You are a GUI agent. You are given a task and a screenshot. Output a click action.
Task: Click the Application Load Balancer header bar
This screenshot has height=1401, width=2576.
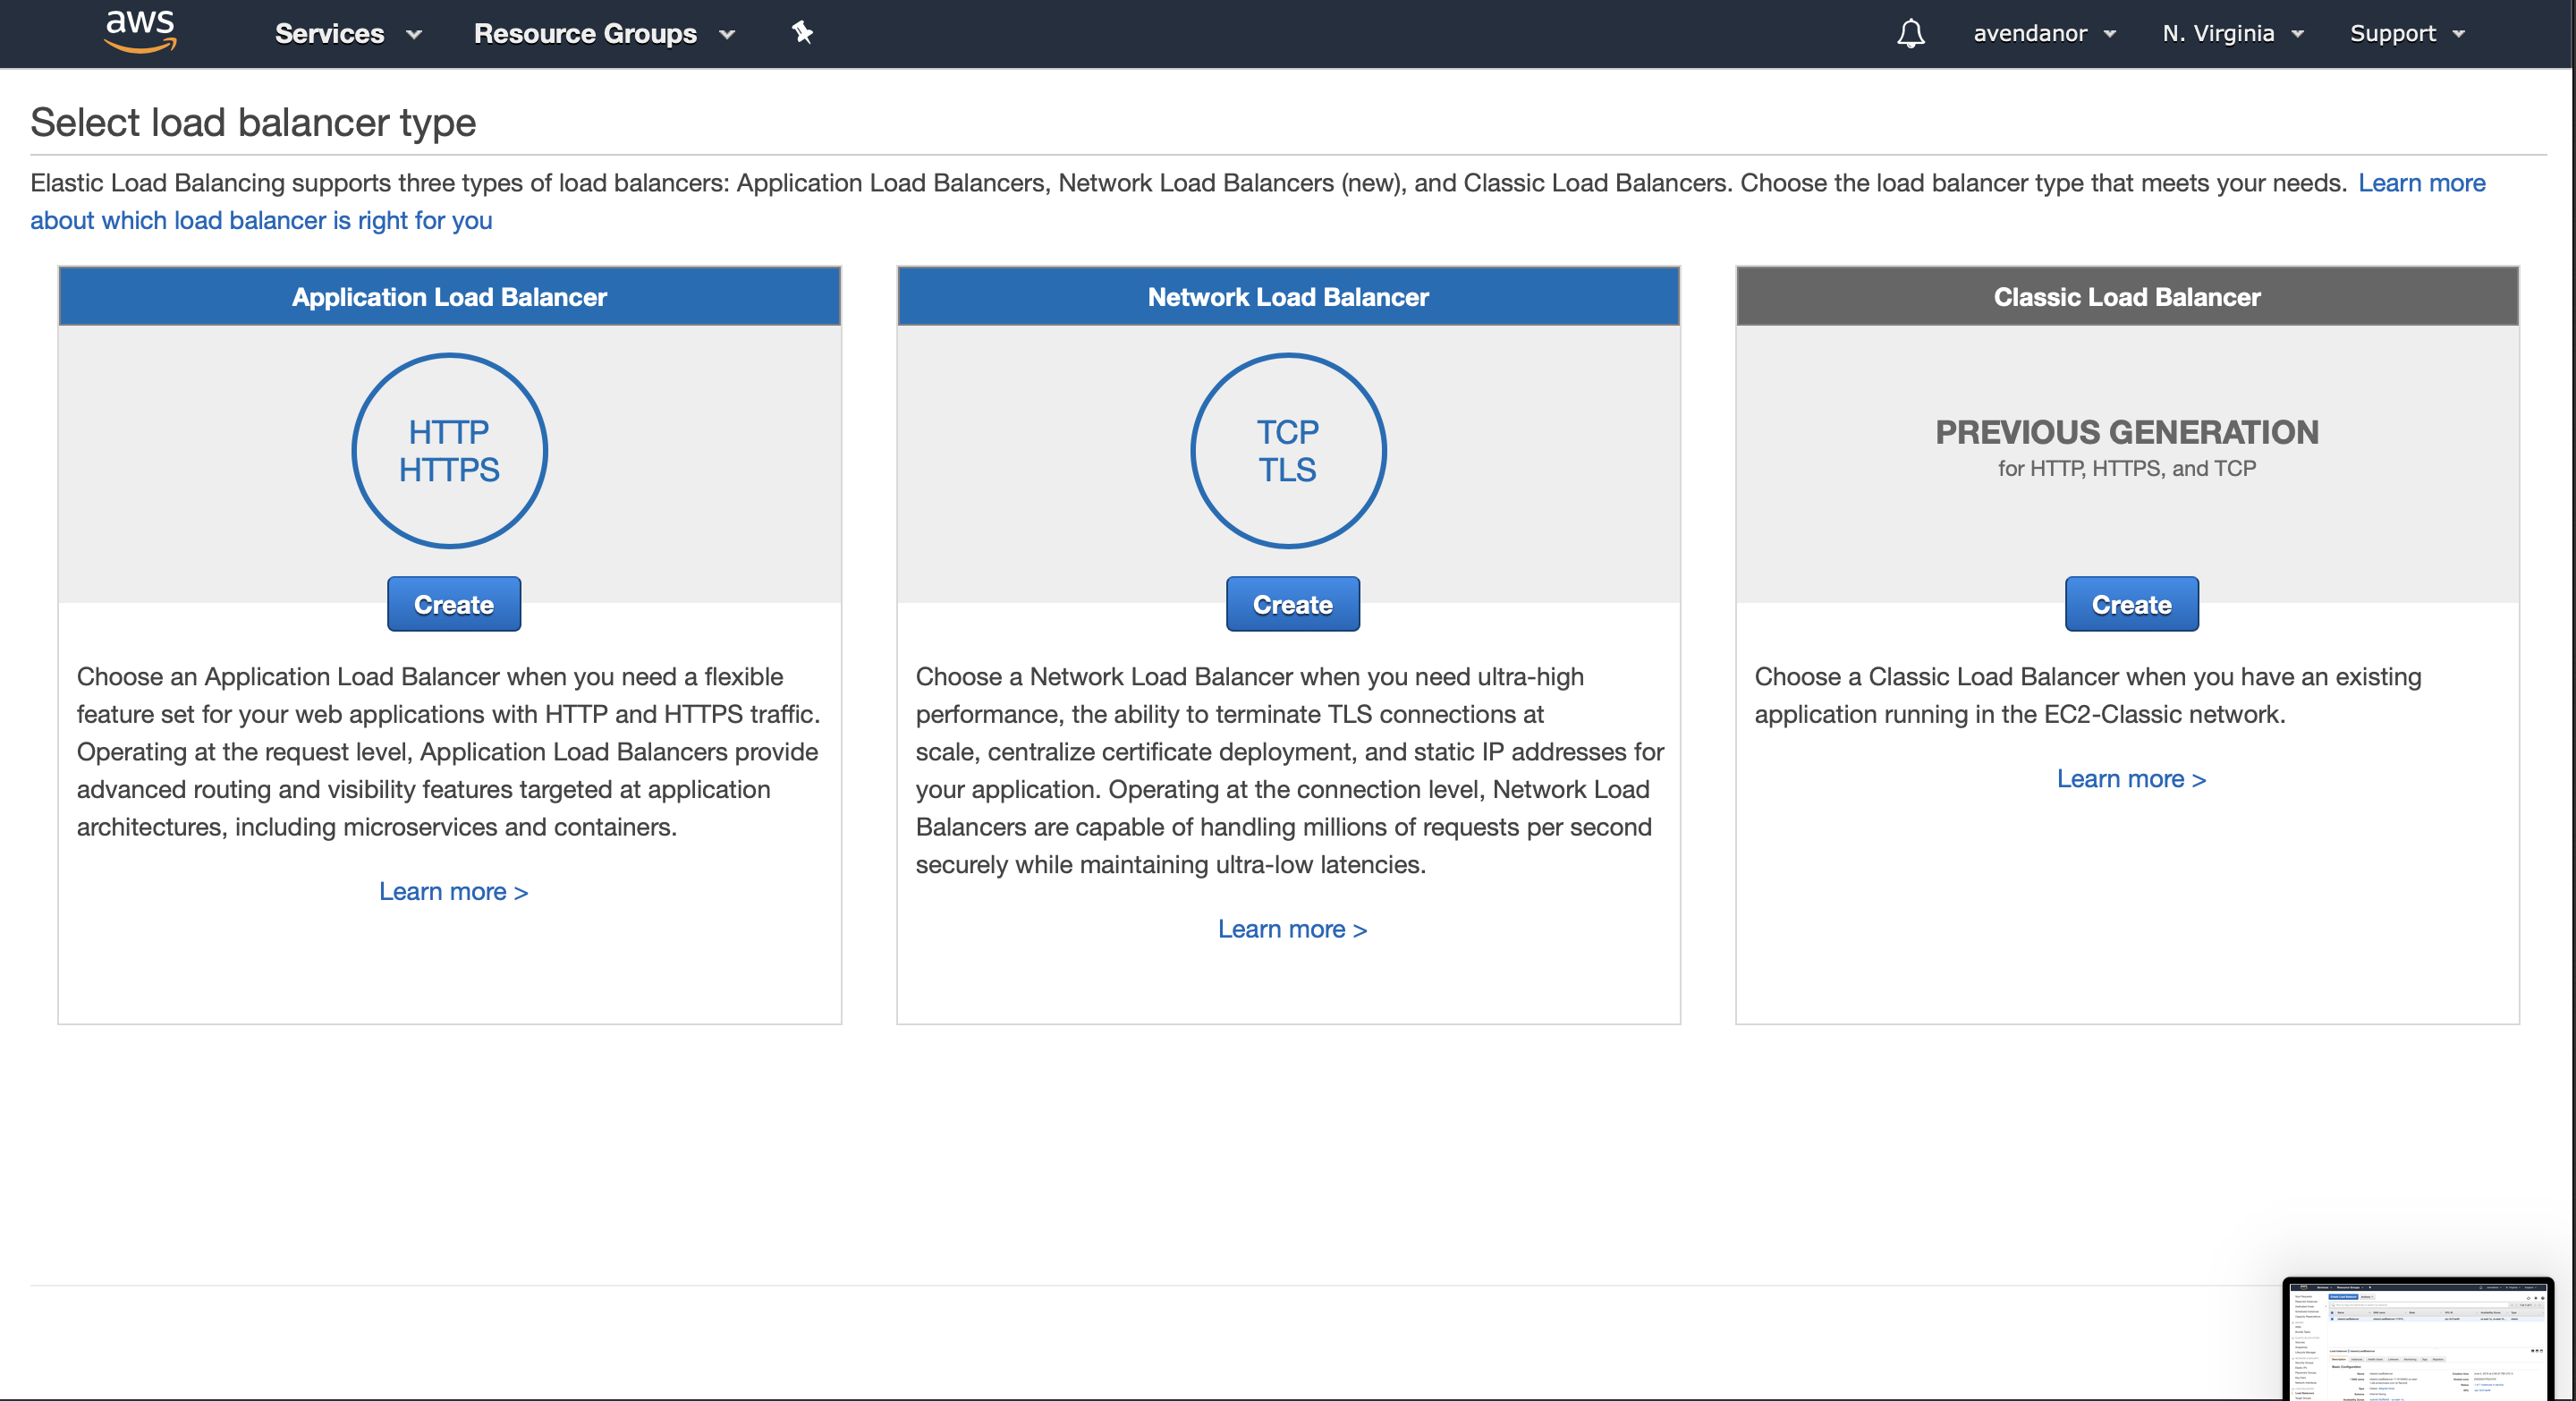[449, 297]
